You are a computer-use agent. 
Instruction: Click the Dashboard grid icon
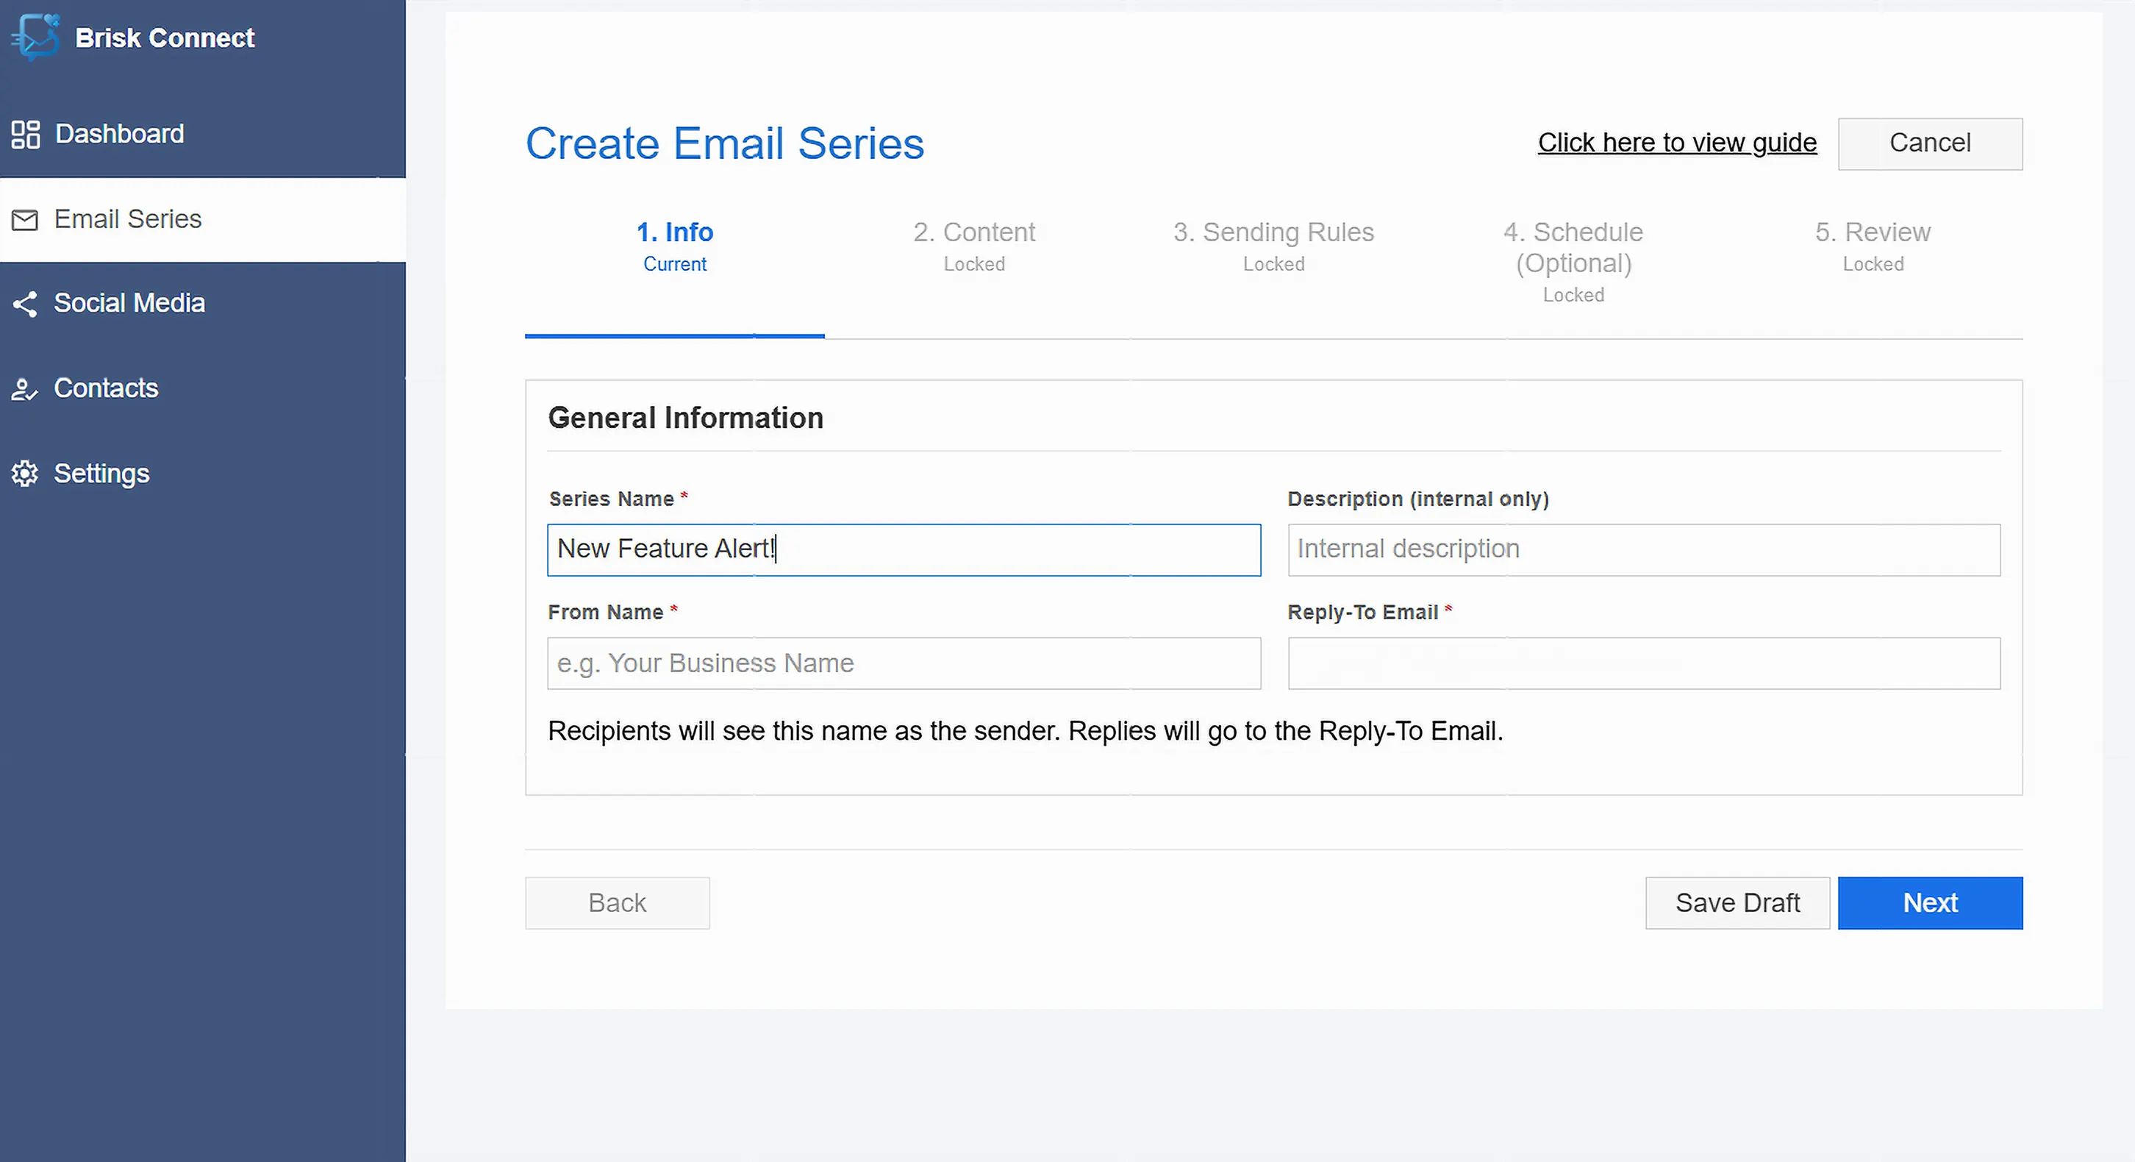click(26, 135)
